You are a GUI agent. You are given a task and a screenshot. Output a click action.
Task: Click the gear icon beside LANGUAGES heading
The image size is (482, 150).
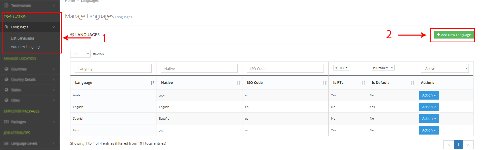72,35
